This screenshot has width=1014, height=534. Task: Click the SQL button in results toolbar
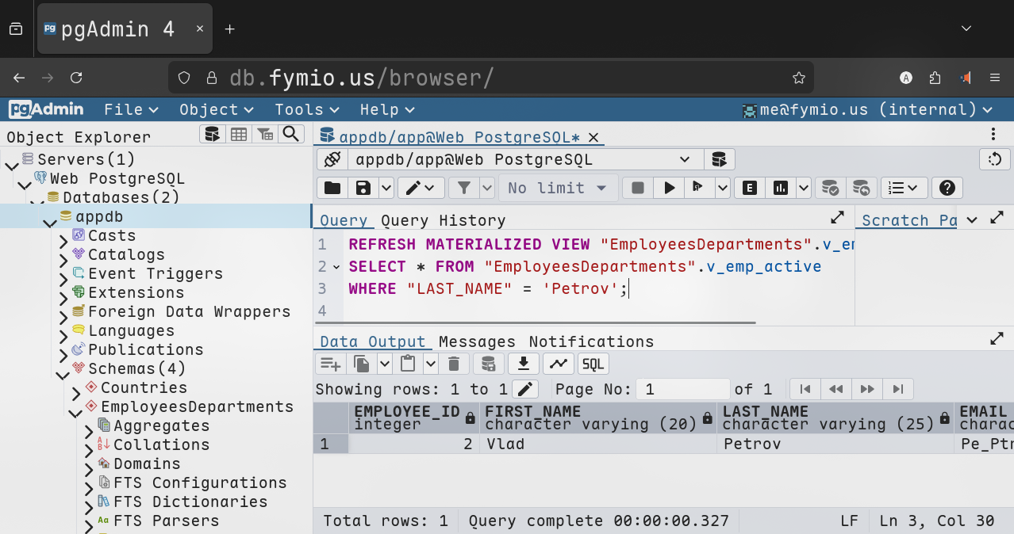click(593, 364)
